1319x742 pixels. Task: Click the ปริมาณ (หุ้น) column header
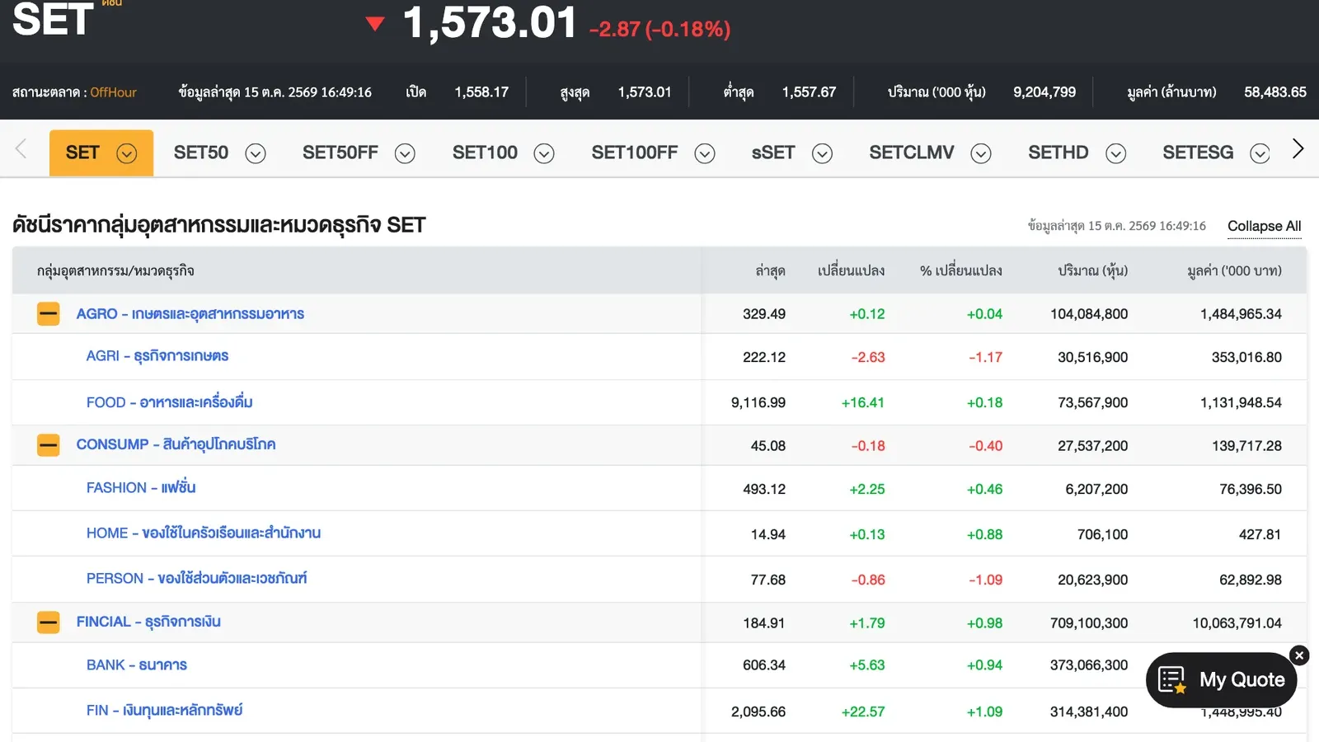tap(1093, 270)
